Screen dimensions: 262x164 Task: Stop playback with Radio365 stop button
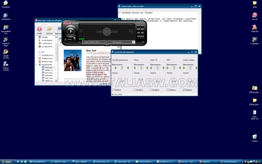coord(75,39)
